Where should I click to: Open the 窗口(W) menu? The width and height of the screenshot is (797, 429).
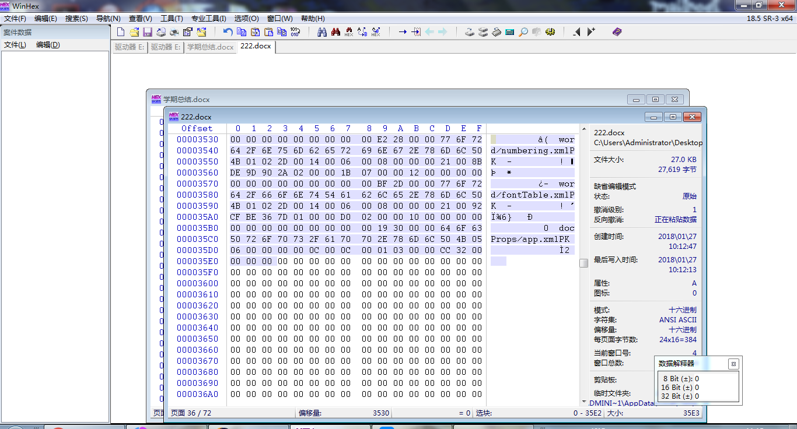tap(279, 19)
